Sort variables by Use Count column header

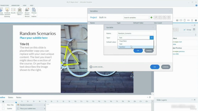pos(158,23)
